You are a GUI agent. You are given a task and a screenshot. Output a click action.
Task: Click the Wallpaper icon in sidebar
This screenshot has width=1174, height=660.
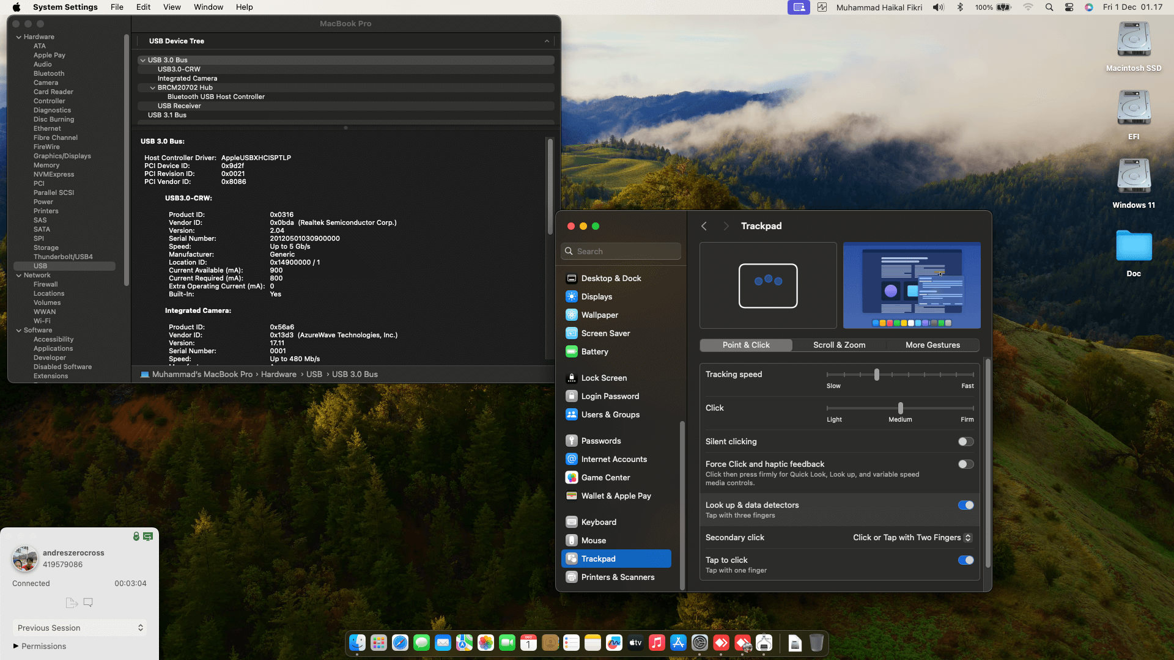point(571,315)
